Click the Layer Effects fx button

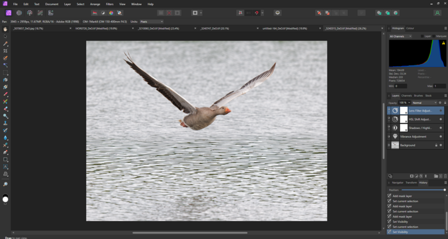421,176
